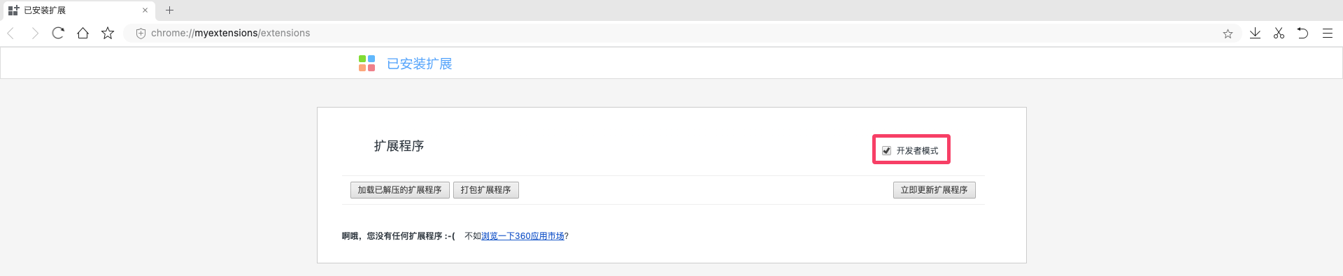Select the 已安装扩展 browser tab

[77, 10]
